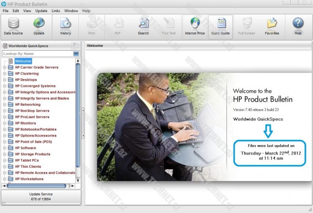
Task: Click the Welcome page document icon
Action: click(x=11, y=61)
